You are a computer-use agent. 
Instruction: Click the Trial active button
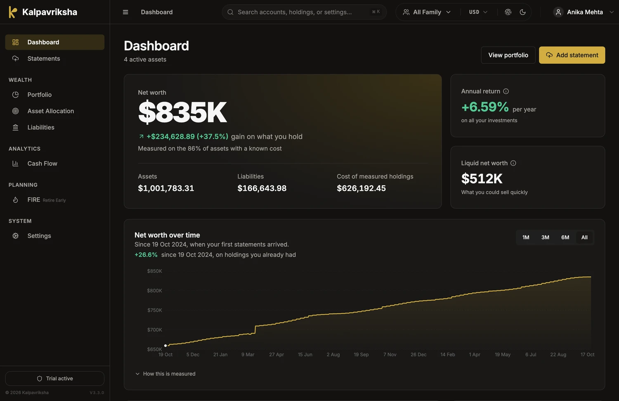click(55, 379)
